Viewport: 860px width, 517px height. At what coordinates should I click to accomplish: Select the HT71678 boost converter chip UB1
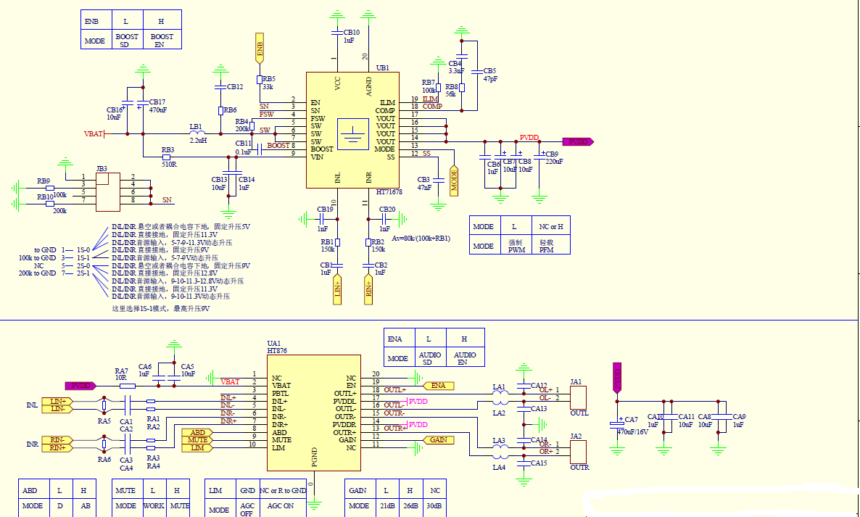click(x=352, y=131)
